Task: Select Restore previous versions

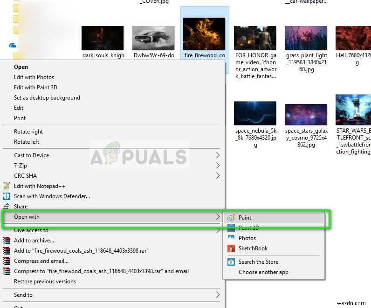Action: pos(45,281)
